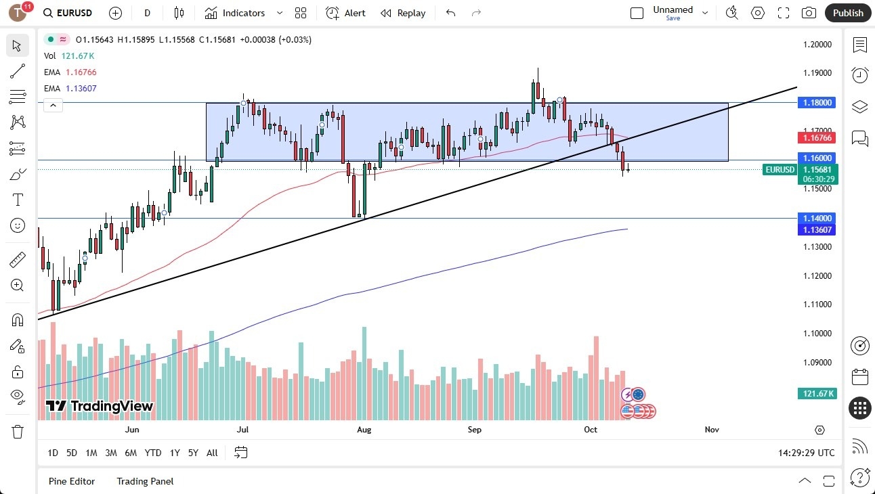Open the Text annotation tool
This screenshot has width=875, height=494.
(x=17, y=199)
